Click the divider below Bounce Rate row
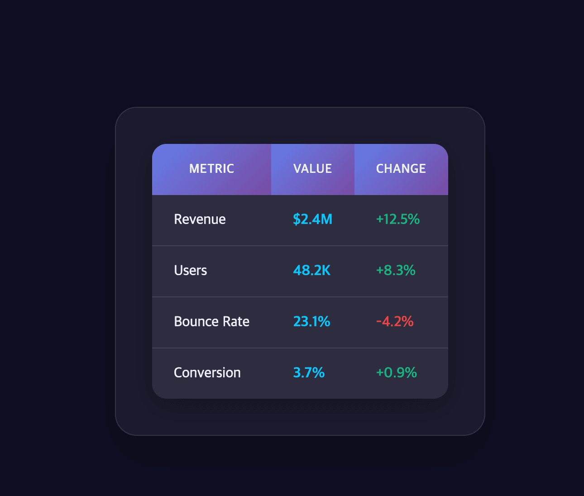The width and height of the screenshot is (584, 496). pyautogui.click(x=300, y=348)
